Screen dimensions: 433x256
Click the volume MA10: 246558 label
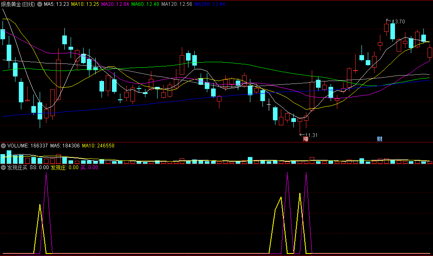(98, 146)
